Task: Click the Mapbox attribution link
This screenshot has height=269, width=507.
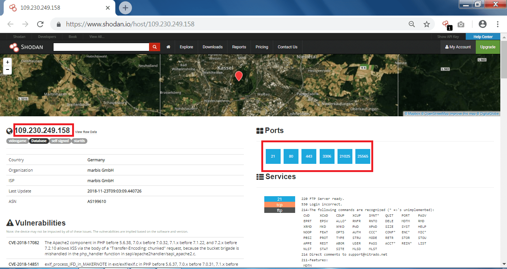Action: 413,114
